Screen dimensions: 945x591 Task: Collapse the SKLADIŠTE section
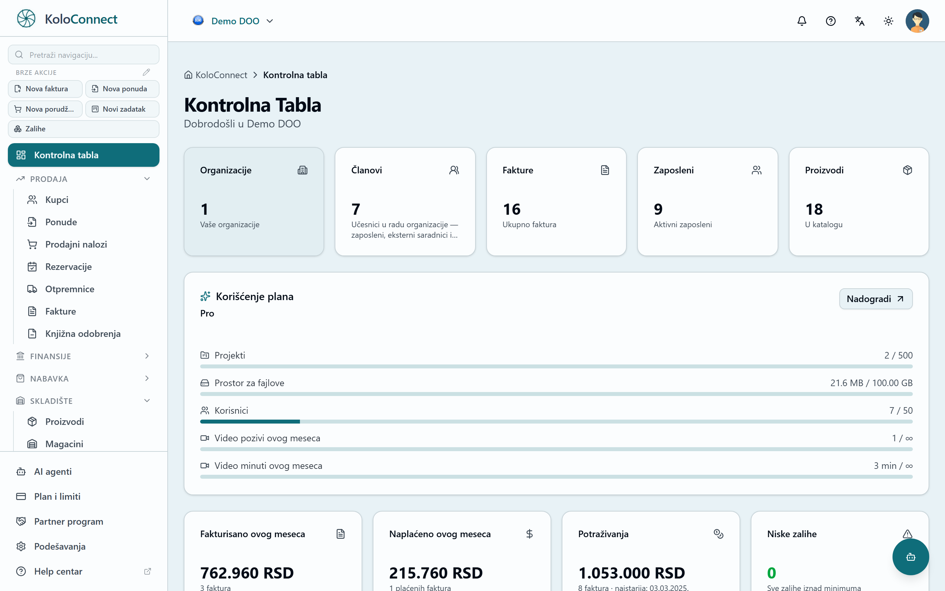84,401
